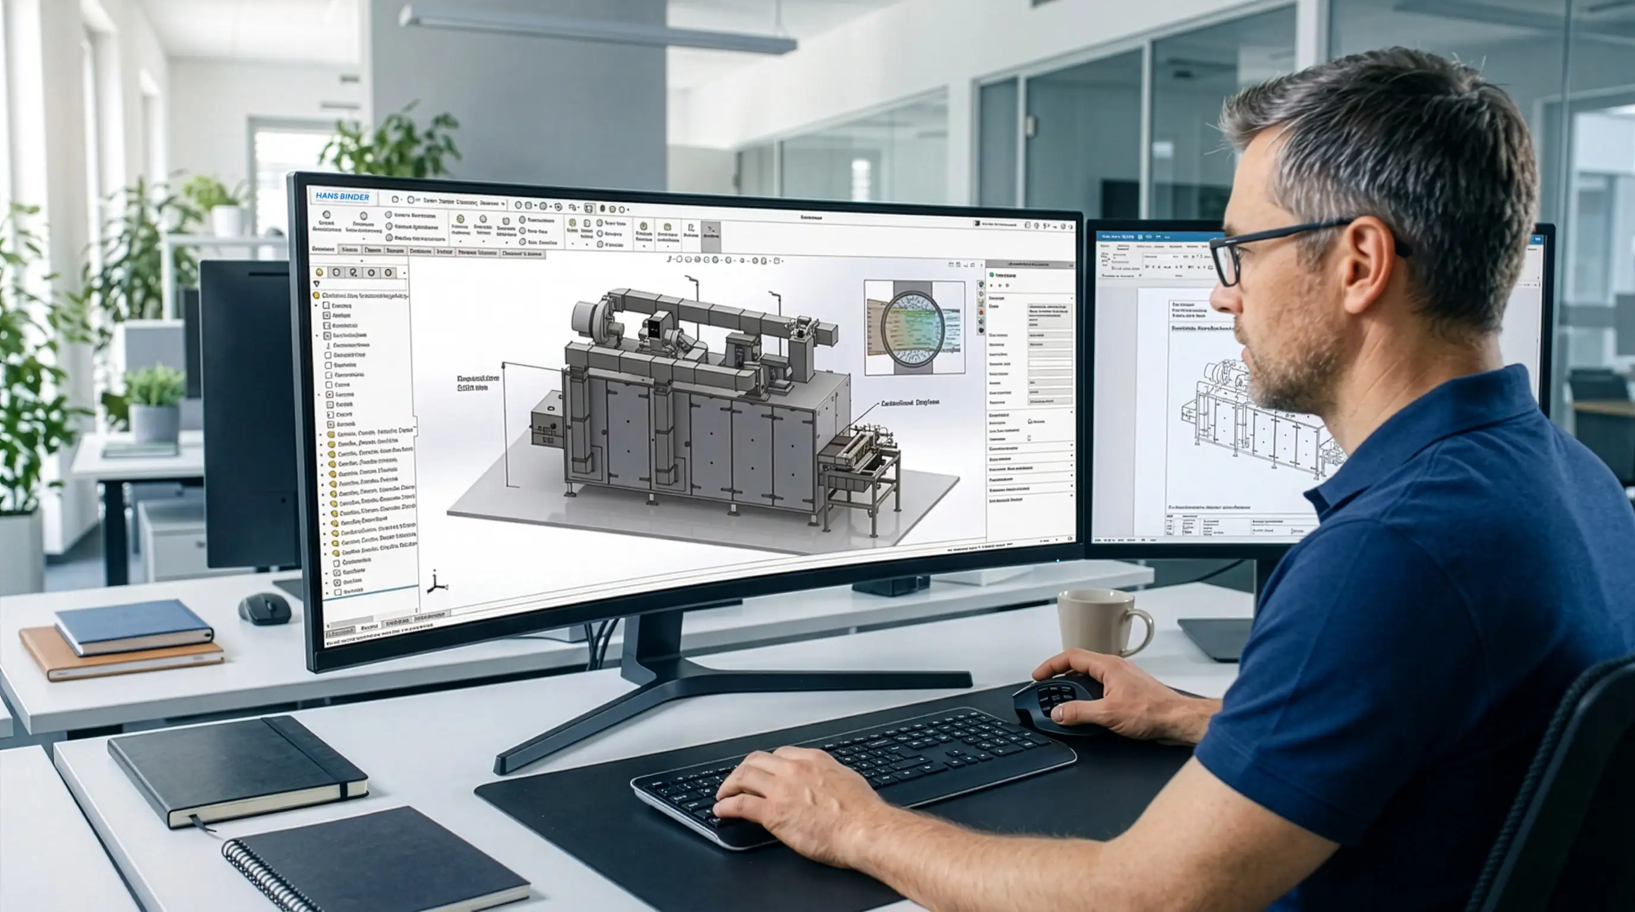This screenshot has width=1635, height=912.
Task: Click the circular detail view inset in the viewport
Action: coord(913,329)
